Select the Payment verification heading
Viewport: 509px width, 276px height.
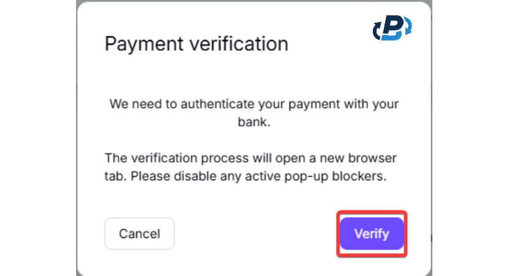click(196, 44)
